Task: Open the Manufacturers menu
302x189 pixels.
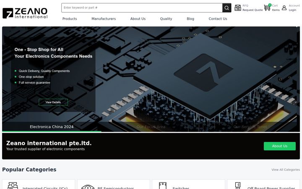Action: pos(104,19)
